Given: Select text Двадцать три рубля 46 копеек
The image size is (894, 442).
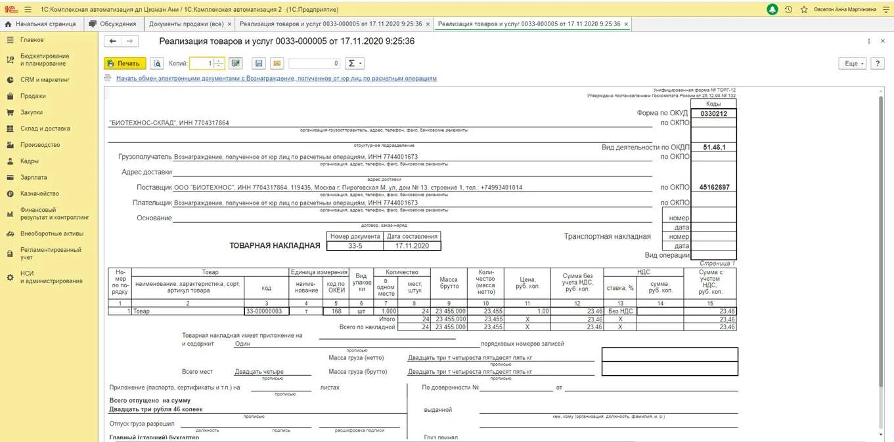Looking at the screenshot, I should (156, 409).
